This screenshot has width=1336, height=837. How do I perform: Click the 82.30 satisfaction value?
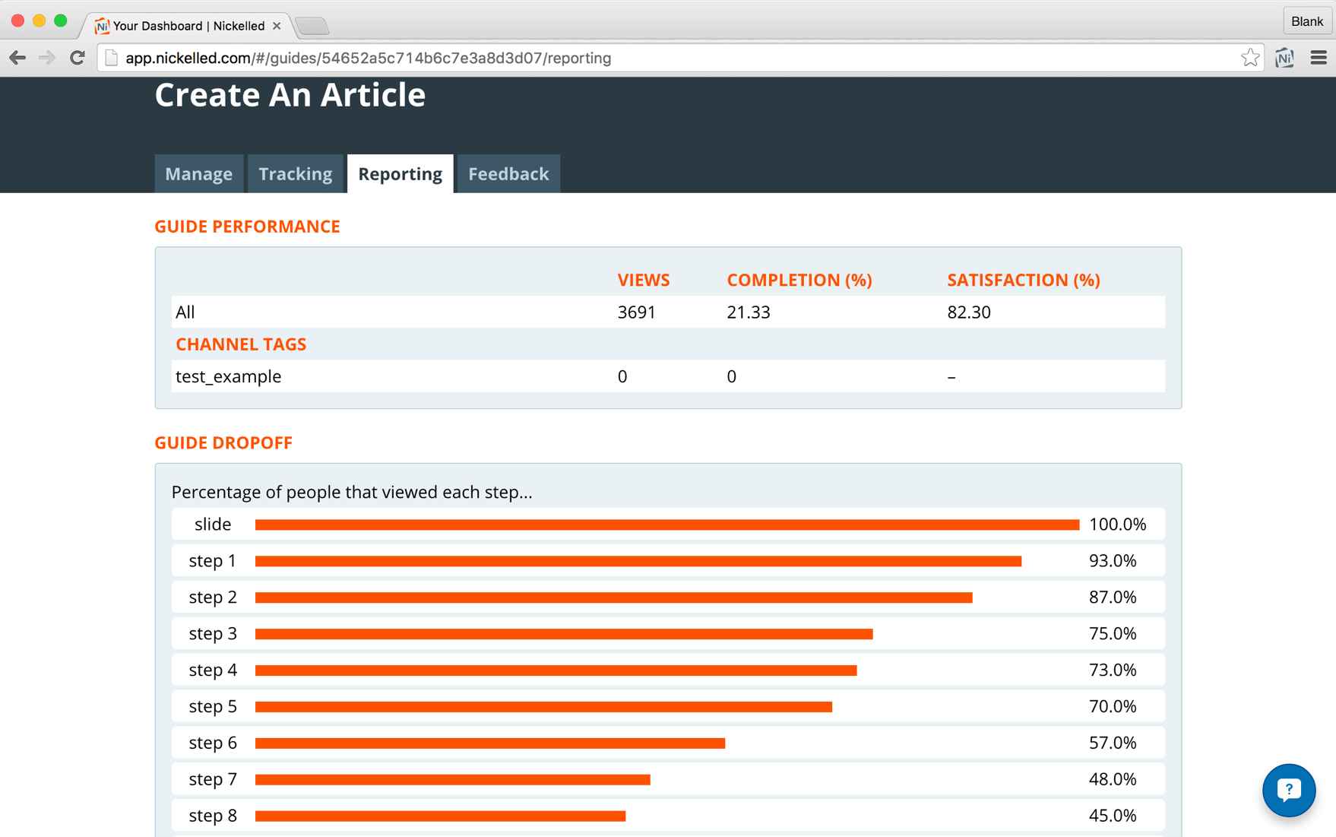click(969, 312)
